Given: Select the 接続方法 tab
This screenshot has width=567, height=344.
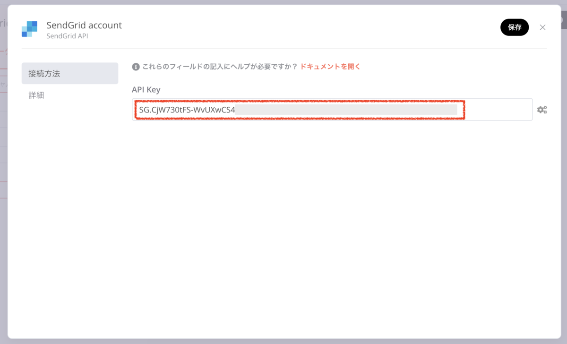Looking at the screenshot, I should click(70, 73).
